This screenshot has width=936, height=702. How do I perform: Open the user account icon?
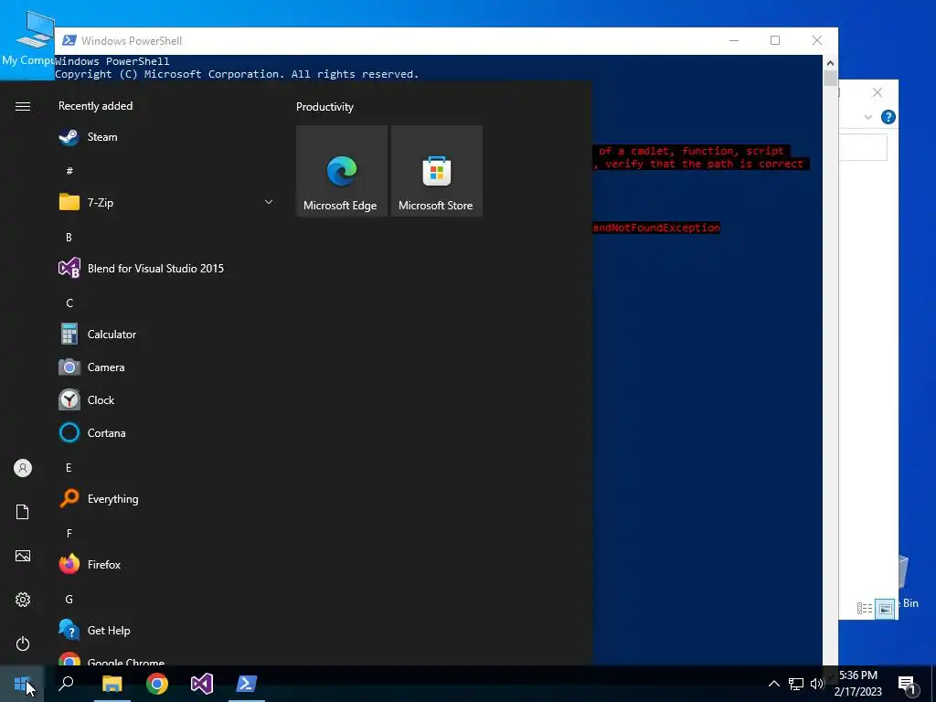[x=23, y=468]
